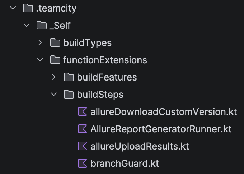Screen dimensions: 244x174
Task: Collapse the _Self folder chevron
Action: click(x=27, y=25)
